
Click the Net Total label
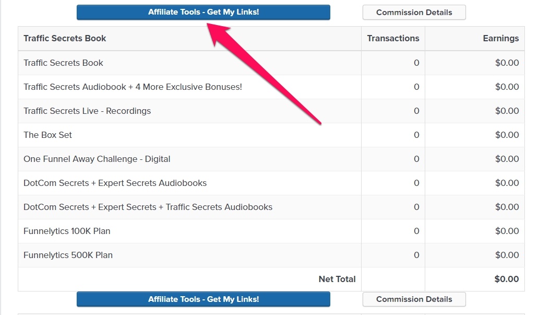337,279
